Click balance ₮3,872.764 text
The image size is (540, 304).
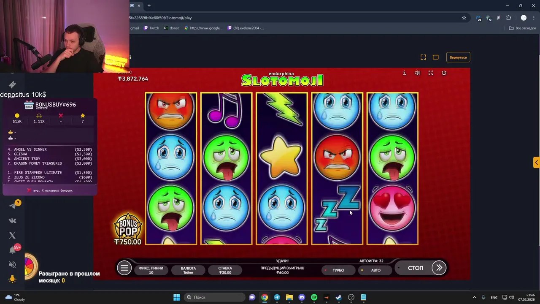pos(133,79)
